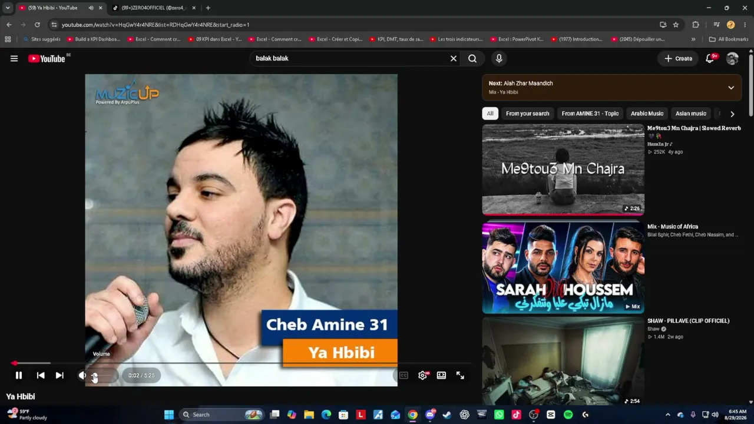Select the From your search chip
This screenshot has width=754, height=424.
527,114
